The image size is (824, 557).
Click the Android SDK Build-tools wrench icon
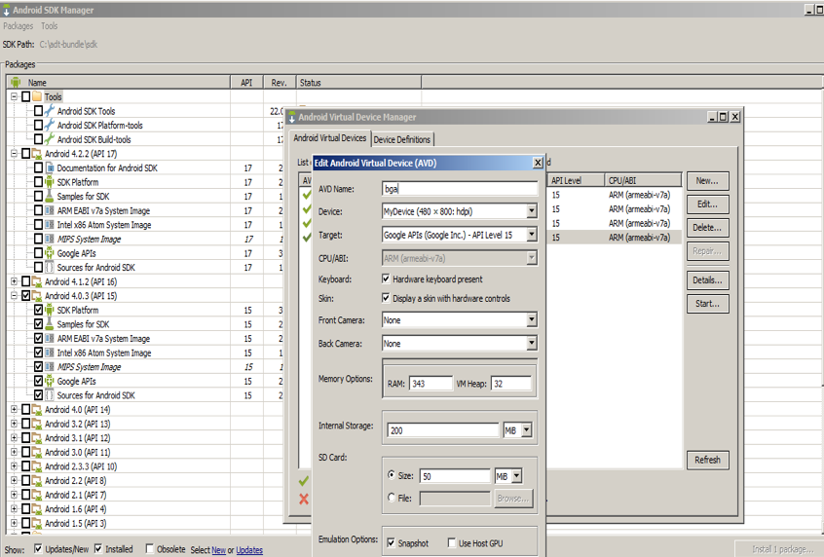(x=50, y=139)
